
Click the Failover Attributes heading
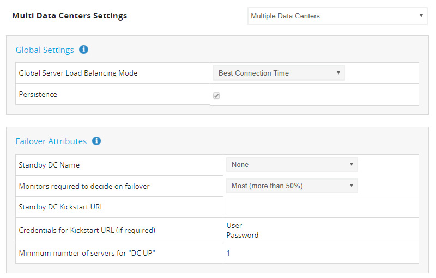point(51,141)
